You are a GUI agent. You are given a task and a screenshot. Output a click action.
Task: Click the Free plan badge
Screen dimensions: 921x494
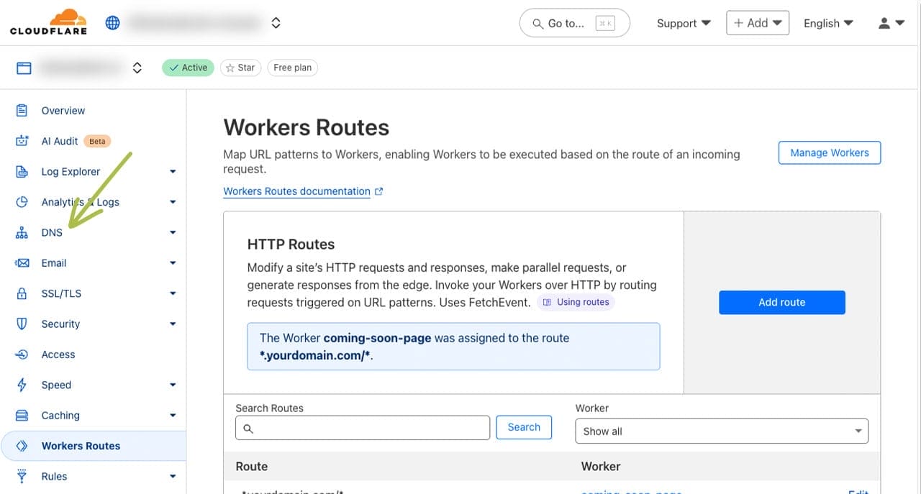[293, 68]
